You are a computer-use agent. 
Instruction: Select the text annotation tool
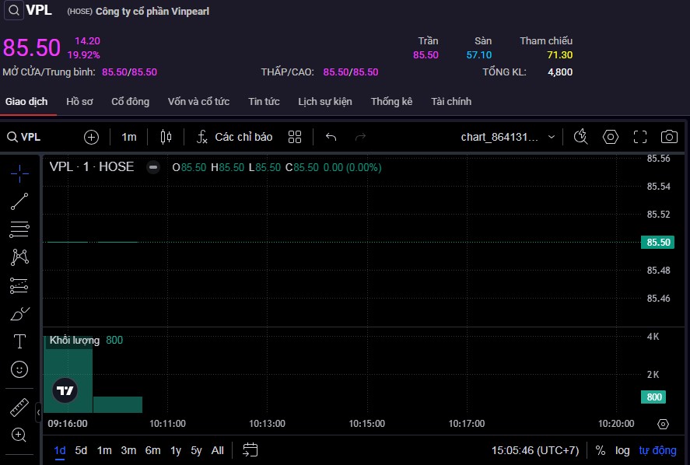(x=19, y=341)
